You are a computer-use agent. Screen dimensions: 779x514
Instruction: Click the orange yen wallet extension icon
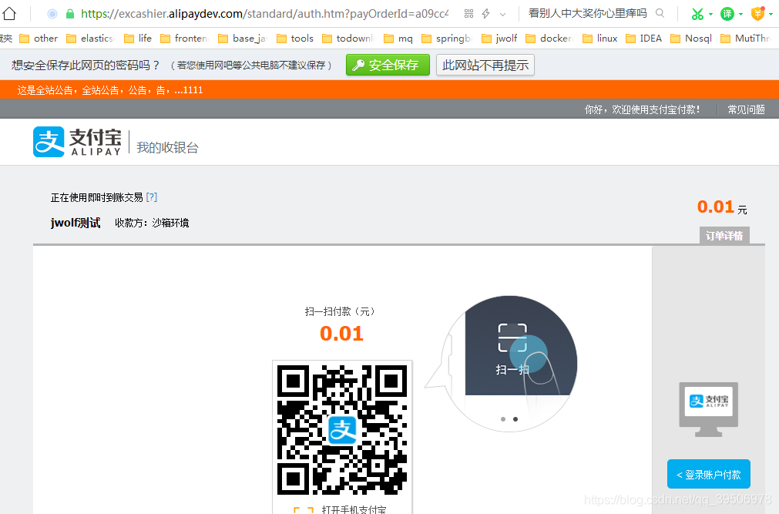pyautogui.click(x=757, y=13)
